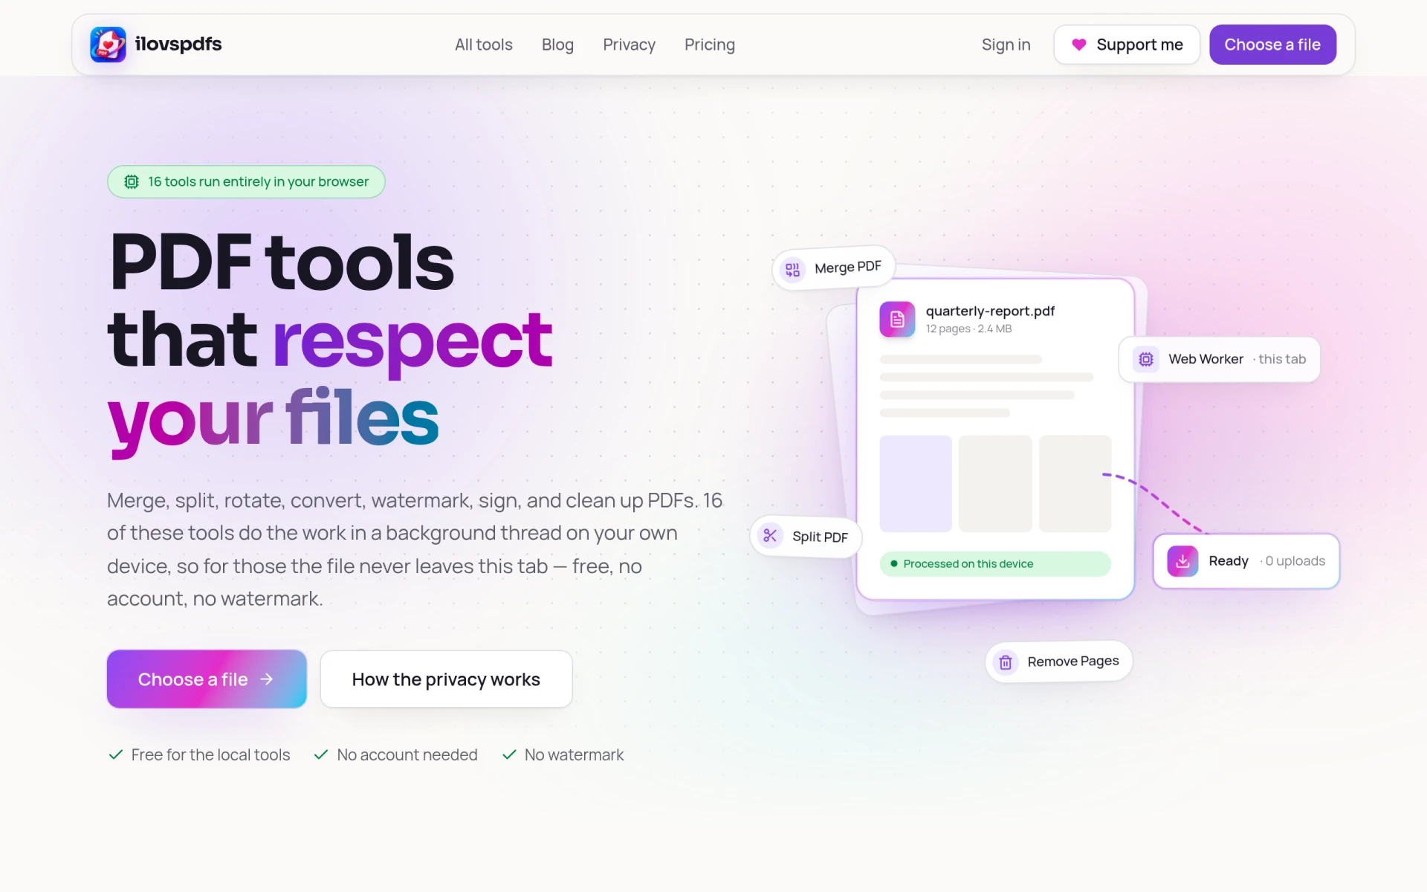Click the ilovspdfs logo icon
The width and height of the screenshot is (1427, 892).
[108, 45]
